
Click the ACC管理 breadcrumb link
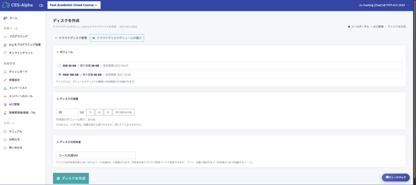pos(378,27)
